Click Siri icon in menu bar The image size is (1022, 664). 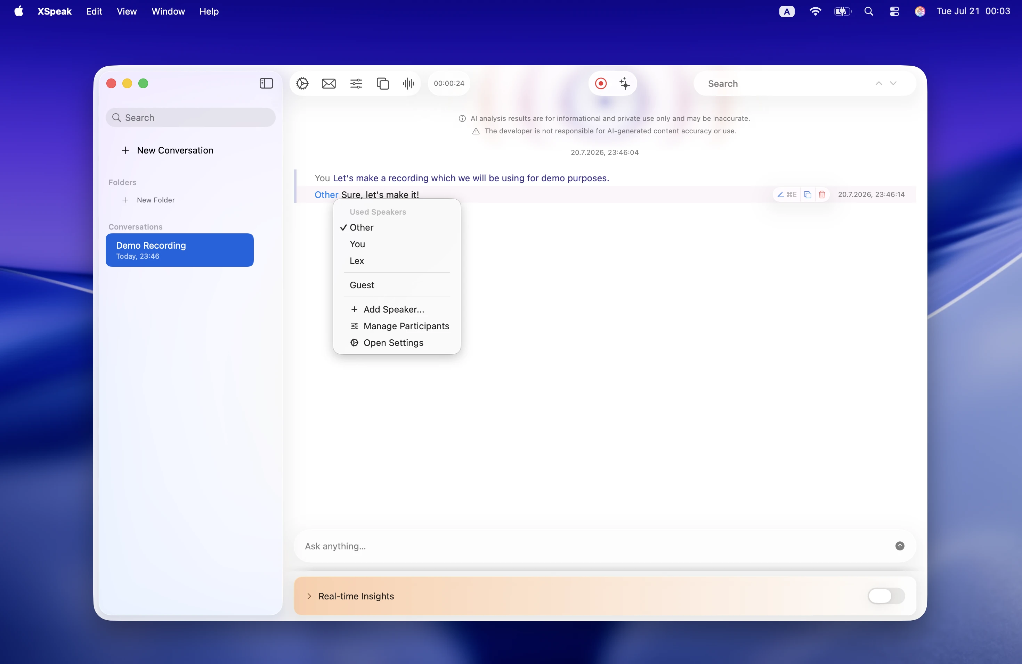(x=920, y=11)
